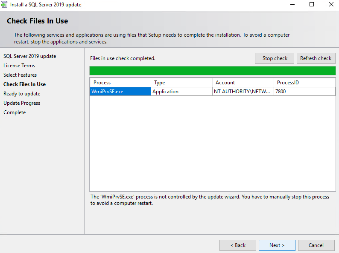Click the NT AUTHORITY account cell

click(x=243, y=92)
